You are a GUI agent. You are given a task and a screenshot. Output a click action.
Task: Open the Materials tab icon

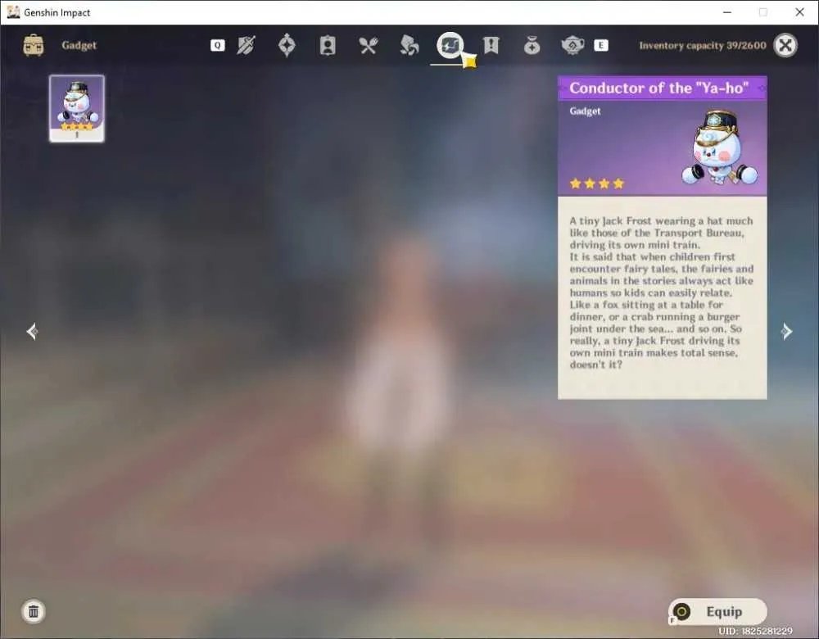coord(409,45)
